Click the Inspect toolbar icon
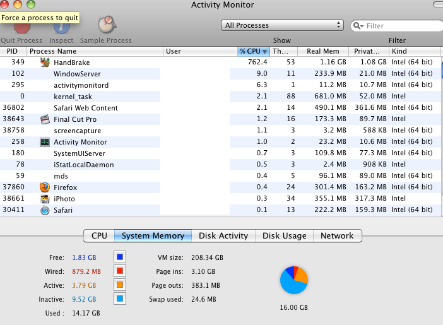The height and width of the screenshot is (325, 443). pyautogui.click(x=62, y=28)
